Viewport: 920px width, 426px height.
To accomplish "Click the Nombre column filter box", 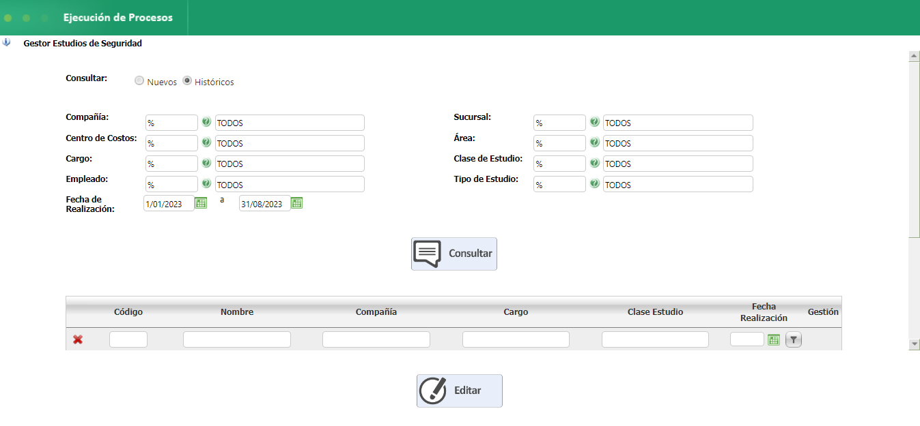I will click(x=237, y=339).
